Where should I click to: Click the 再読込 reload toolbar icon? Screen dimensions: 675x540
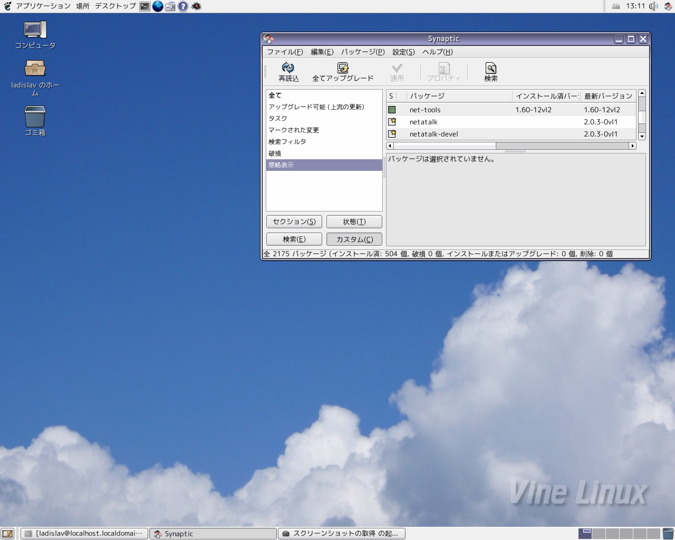pos(288,67)
